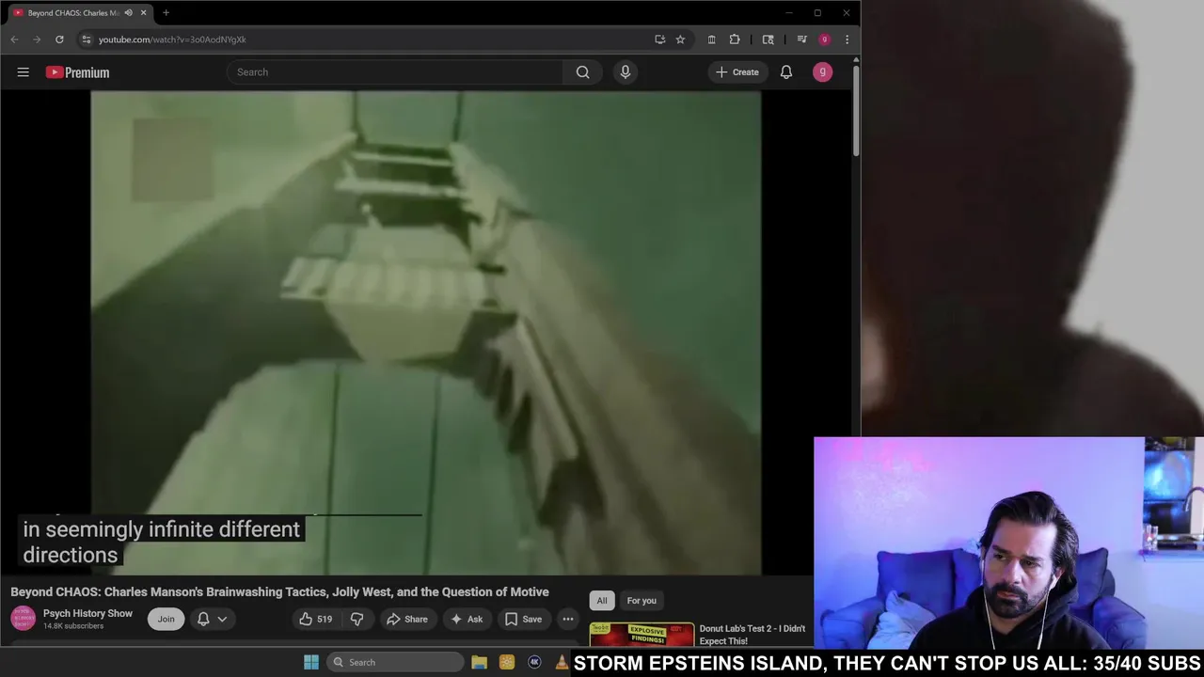1204x677 pixels.
Task: Open the yellow taskbar app icon
Action: [507, 662]
